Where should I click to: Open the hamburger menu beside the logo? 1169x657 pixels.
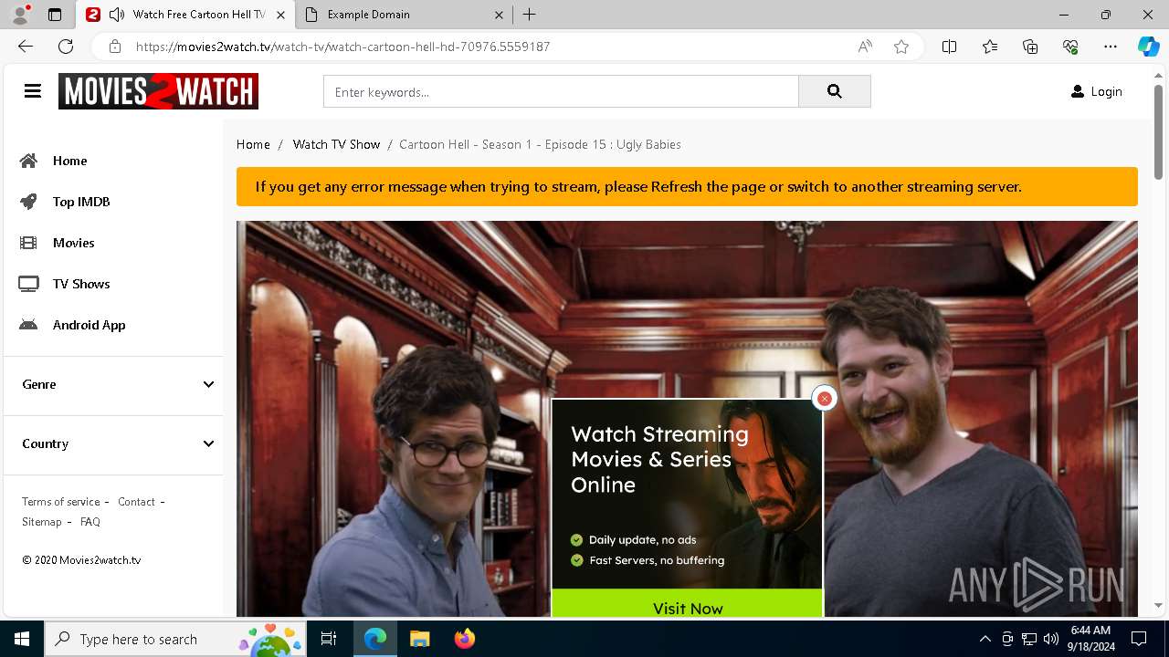pyautogui.click(x=33, y=91)
